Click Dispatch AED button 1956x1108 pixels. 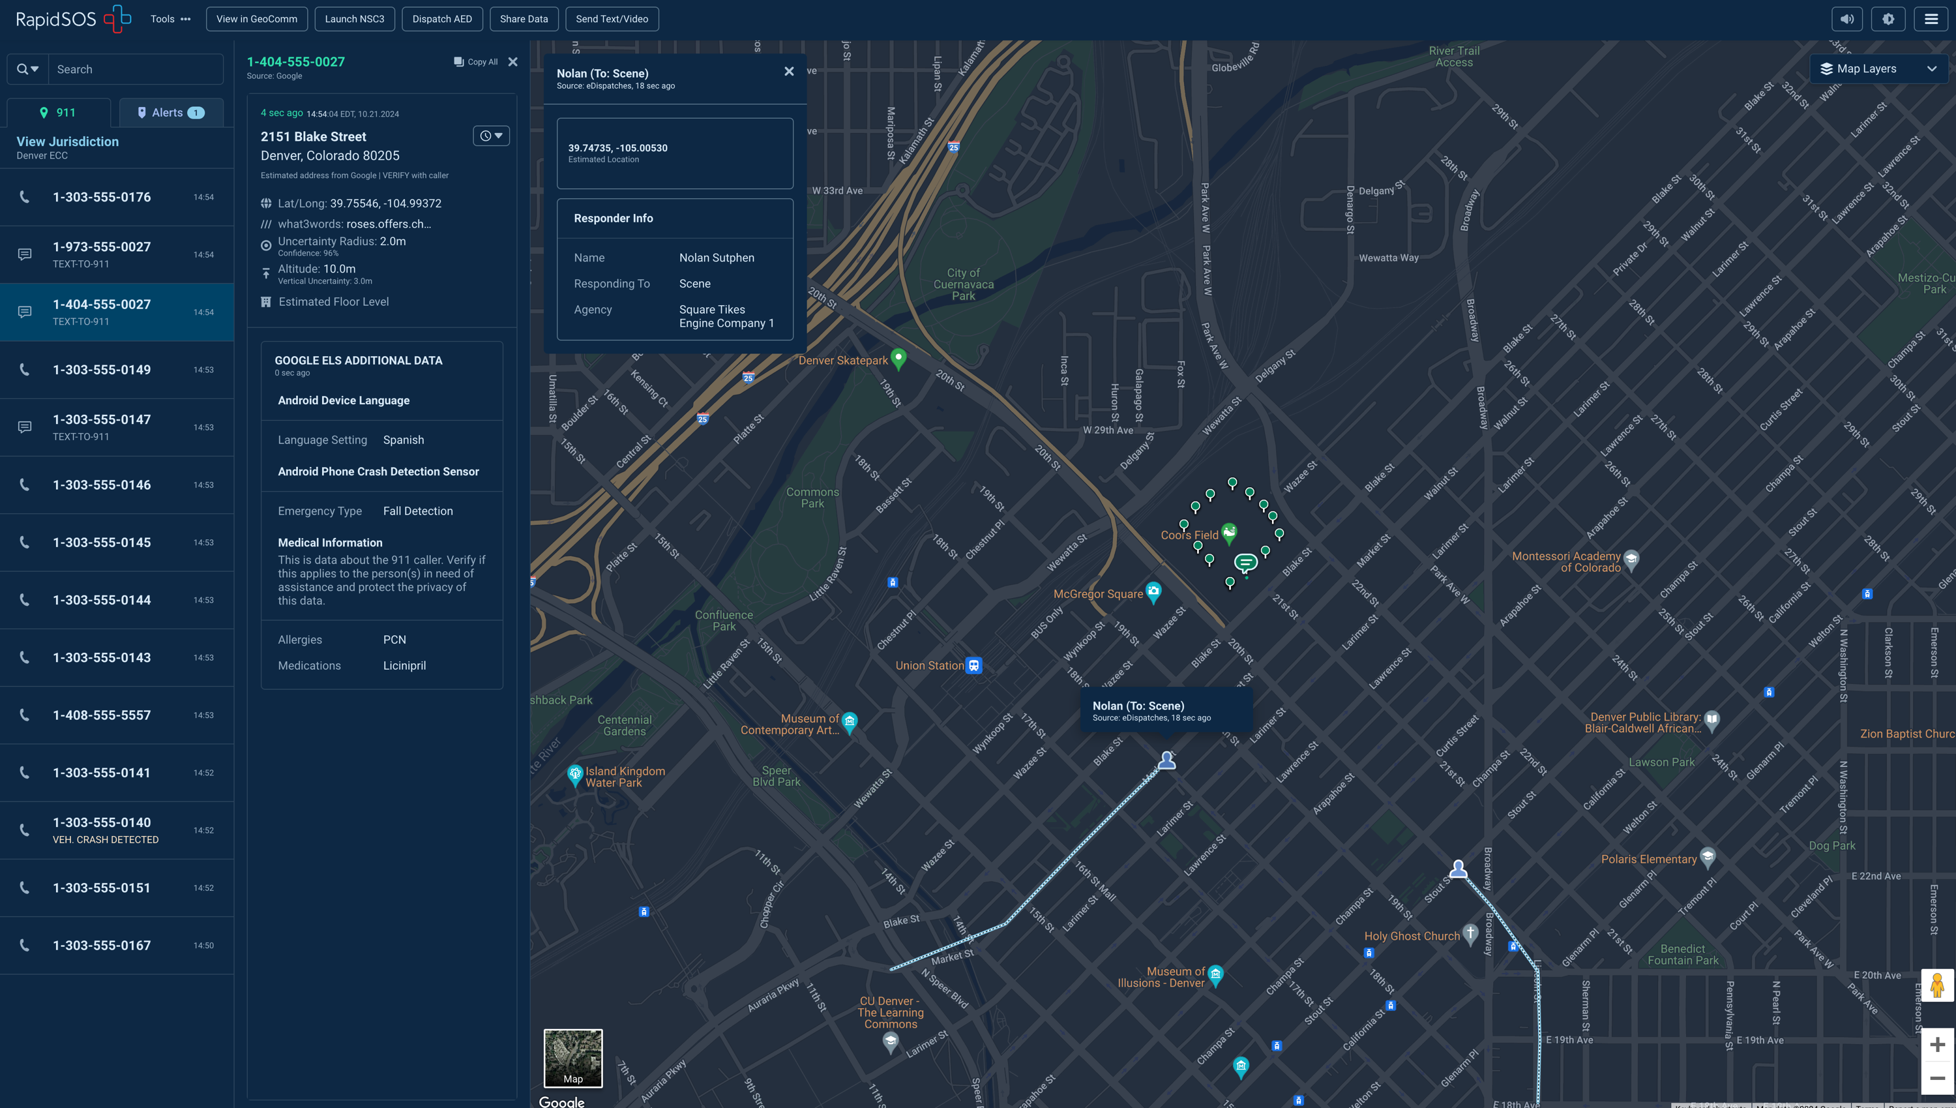pyautogui.click(x=442, y=19)
